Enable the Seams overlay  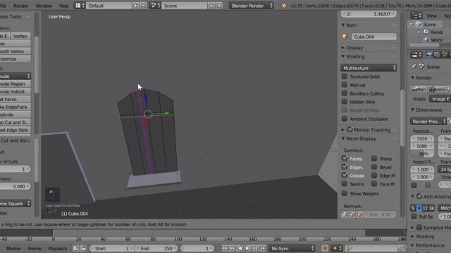pos(345,183)
